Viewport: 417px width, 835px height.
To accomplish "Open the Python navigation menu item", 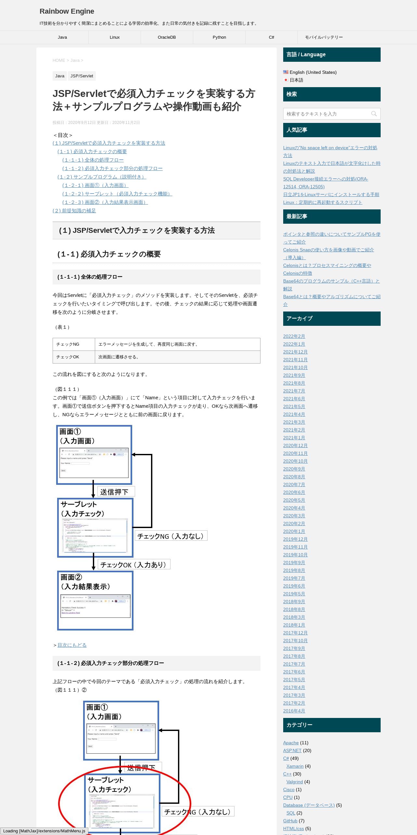I will [x=219, y=37].
